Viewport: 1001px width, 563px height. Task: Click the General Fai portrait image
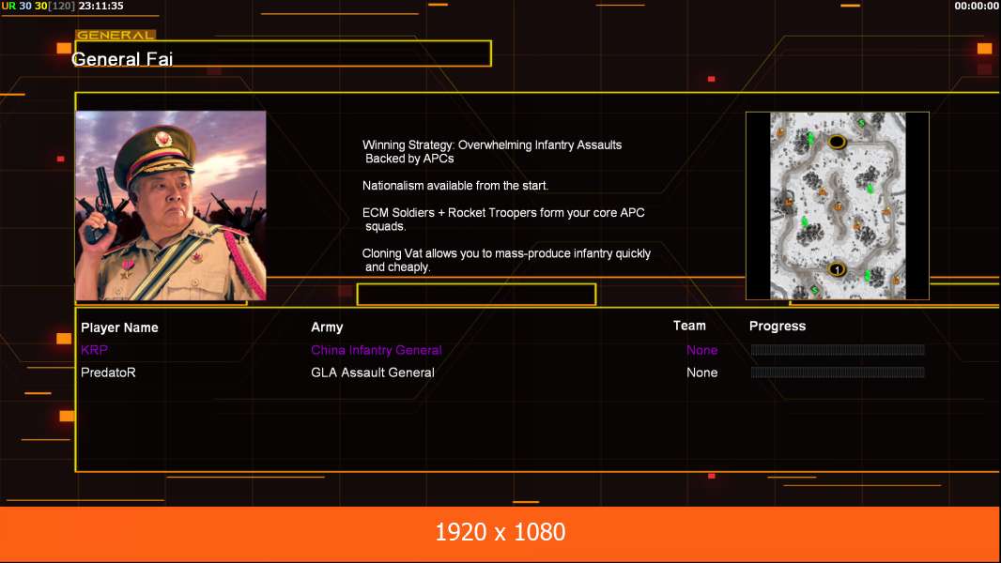click(x=171, y=205)
